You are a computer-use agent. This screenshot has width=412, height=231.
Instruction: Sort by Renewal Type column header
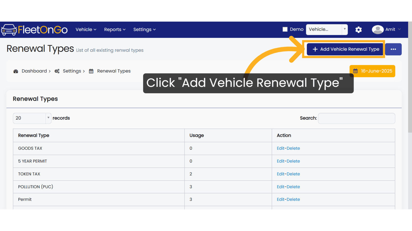[99, 136]
